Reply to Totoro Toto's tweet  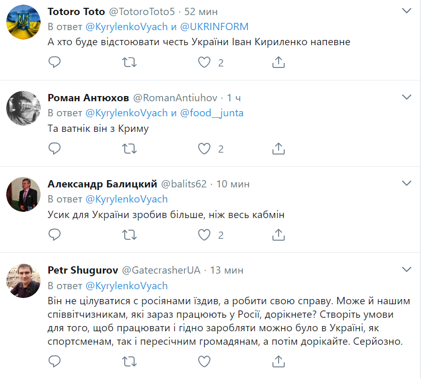(55, 63)
